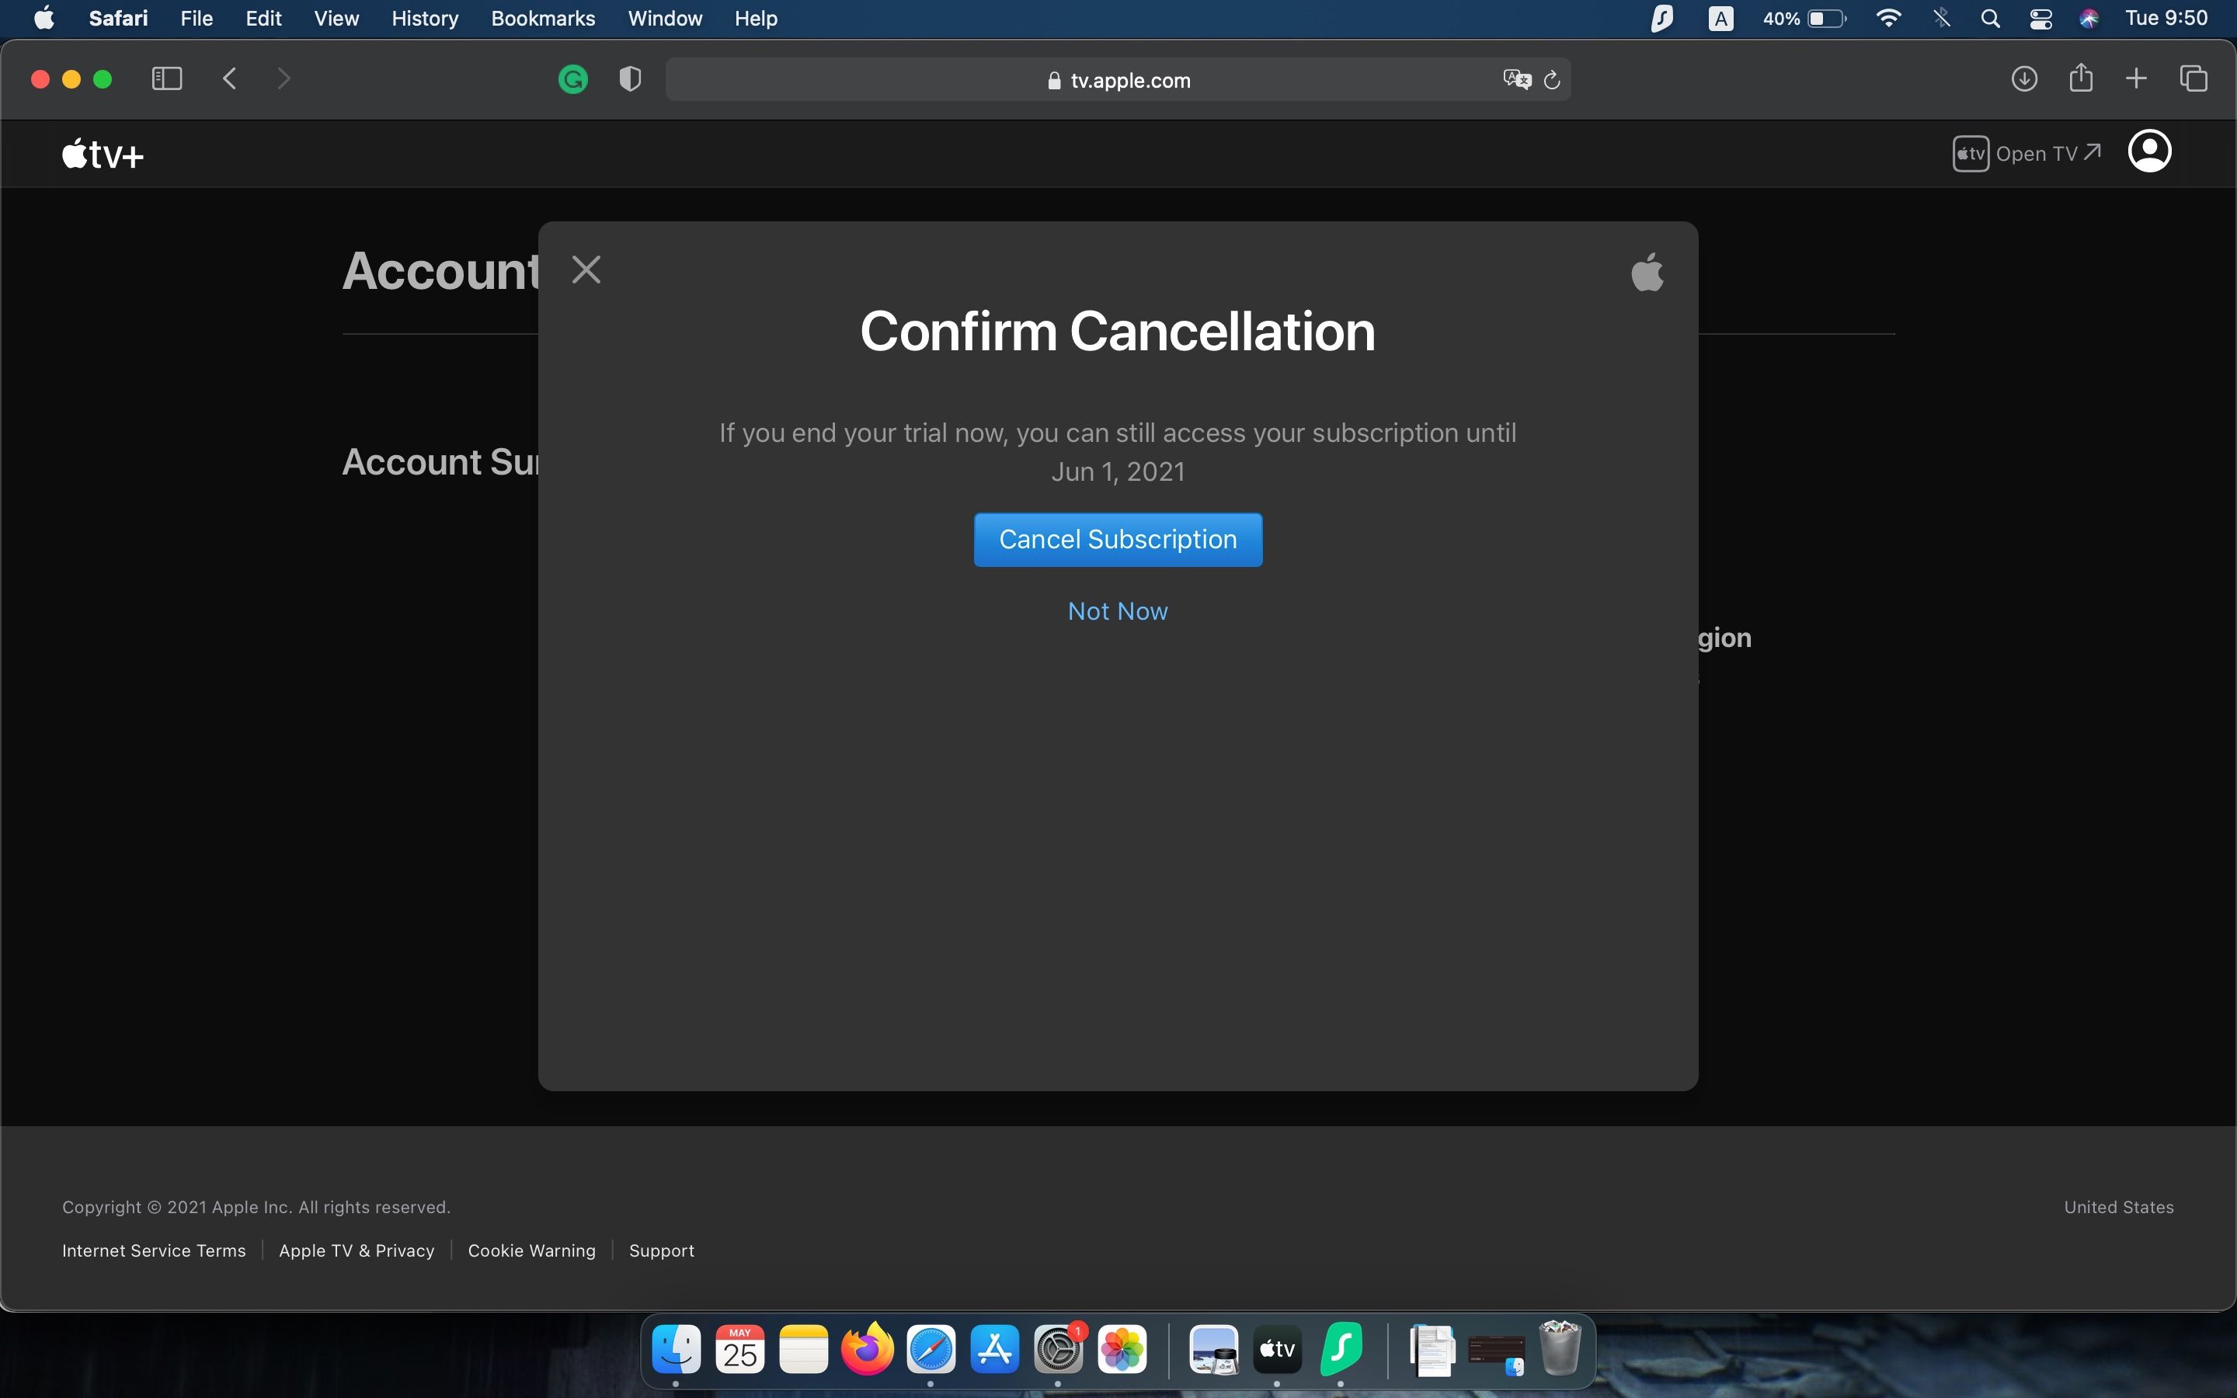Click the downloads icon in toolbar
2237x1398 pixels.
pyautogui.click(x=2023, y=79)
